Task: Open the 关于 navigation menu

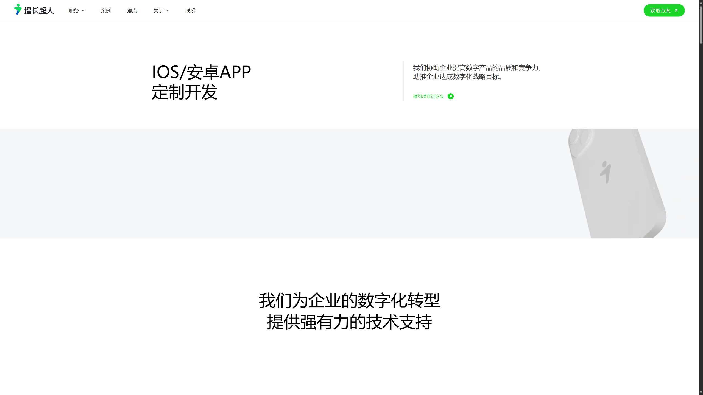Action: (158, 10)
